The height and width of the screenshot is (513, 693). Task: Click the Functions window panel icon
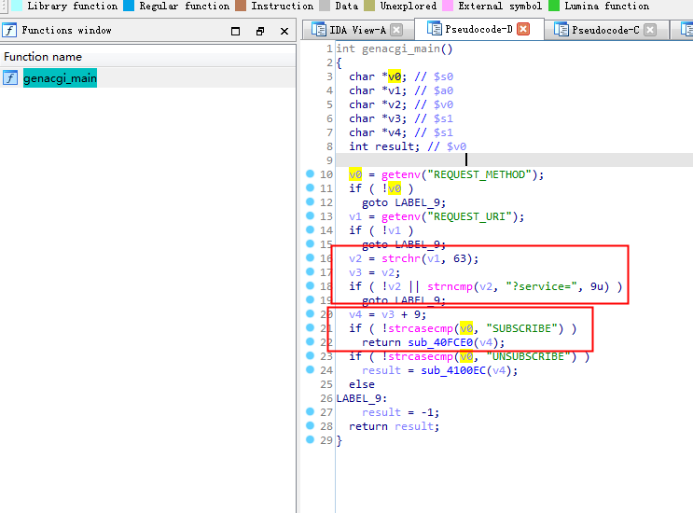tap(10, 31)
